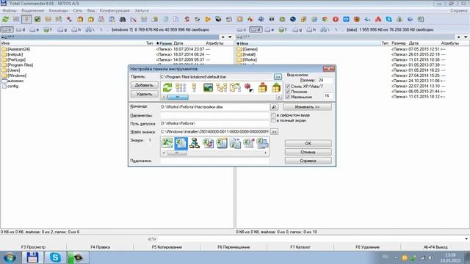
Task: Click the Параметры input field
Action: (214, 115)
